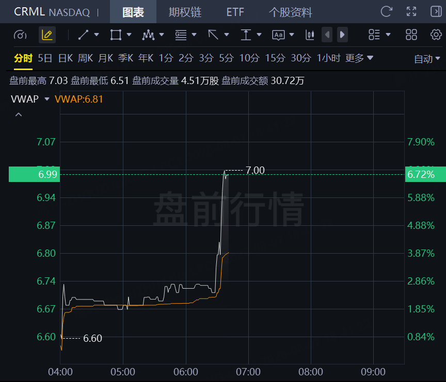Enter fullscreen chart mode
The image size is (446, 382).
click(x=411, y=12)
